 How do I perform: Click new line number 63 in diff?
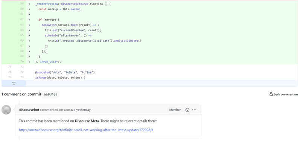point(22,25)
